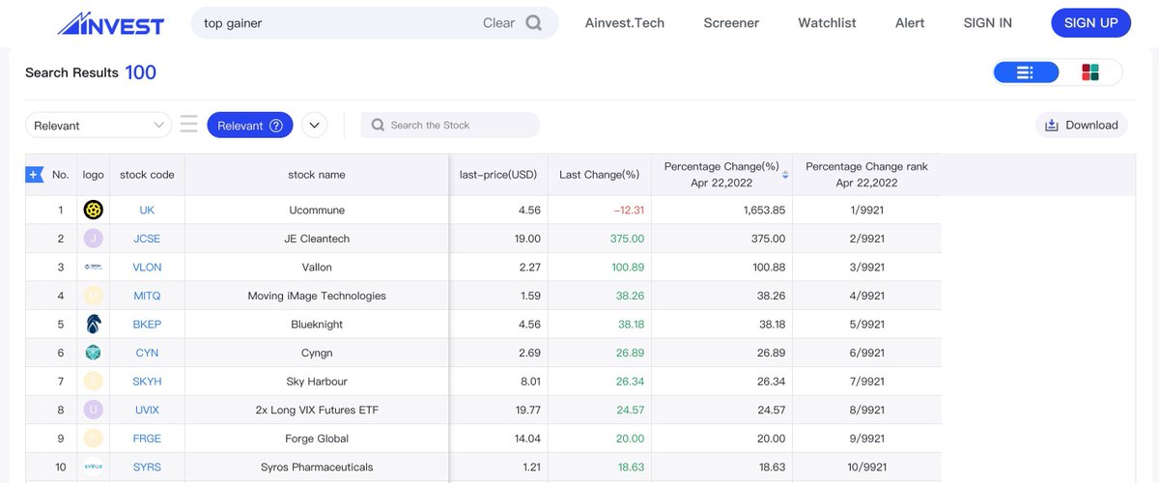Open the Relevant sort dropdown
Viewport: 1159px width, 483px height.
point(99,126)
